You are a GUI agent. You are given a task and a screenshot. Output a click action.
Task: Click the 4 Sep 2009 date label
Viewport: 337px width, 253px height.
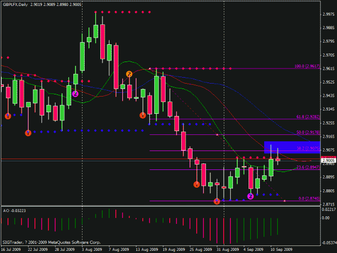coord(253,249)
